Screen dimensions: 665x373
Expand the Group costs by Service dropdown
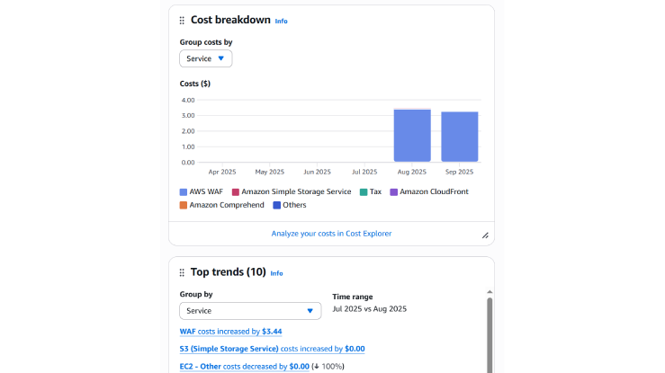click(x=206, y=58)
